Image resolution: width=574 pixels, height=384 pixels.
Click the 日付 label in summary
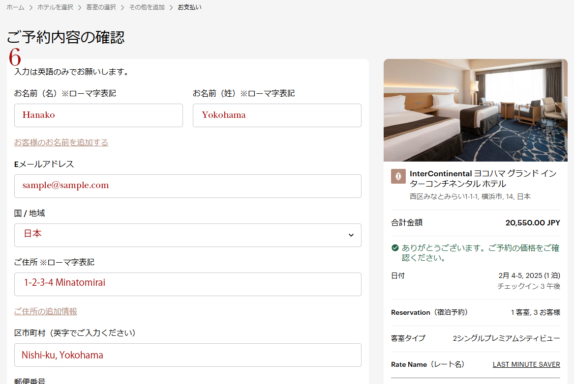click(398, 275)
